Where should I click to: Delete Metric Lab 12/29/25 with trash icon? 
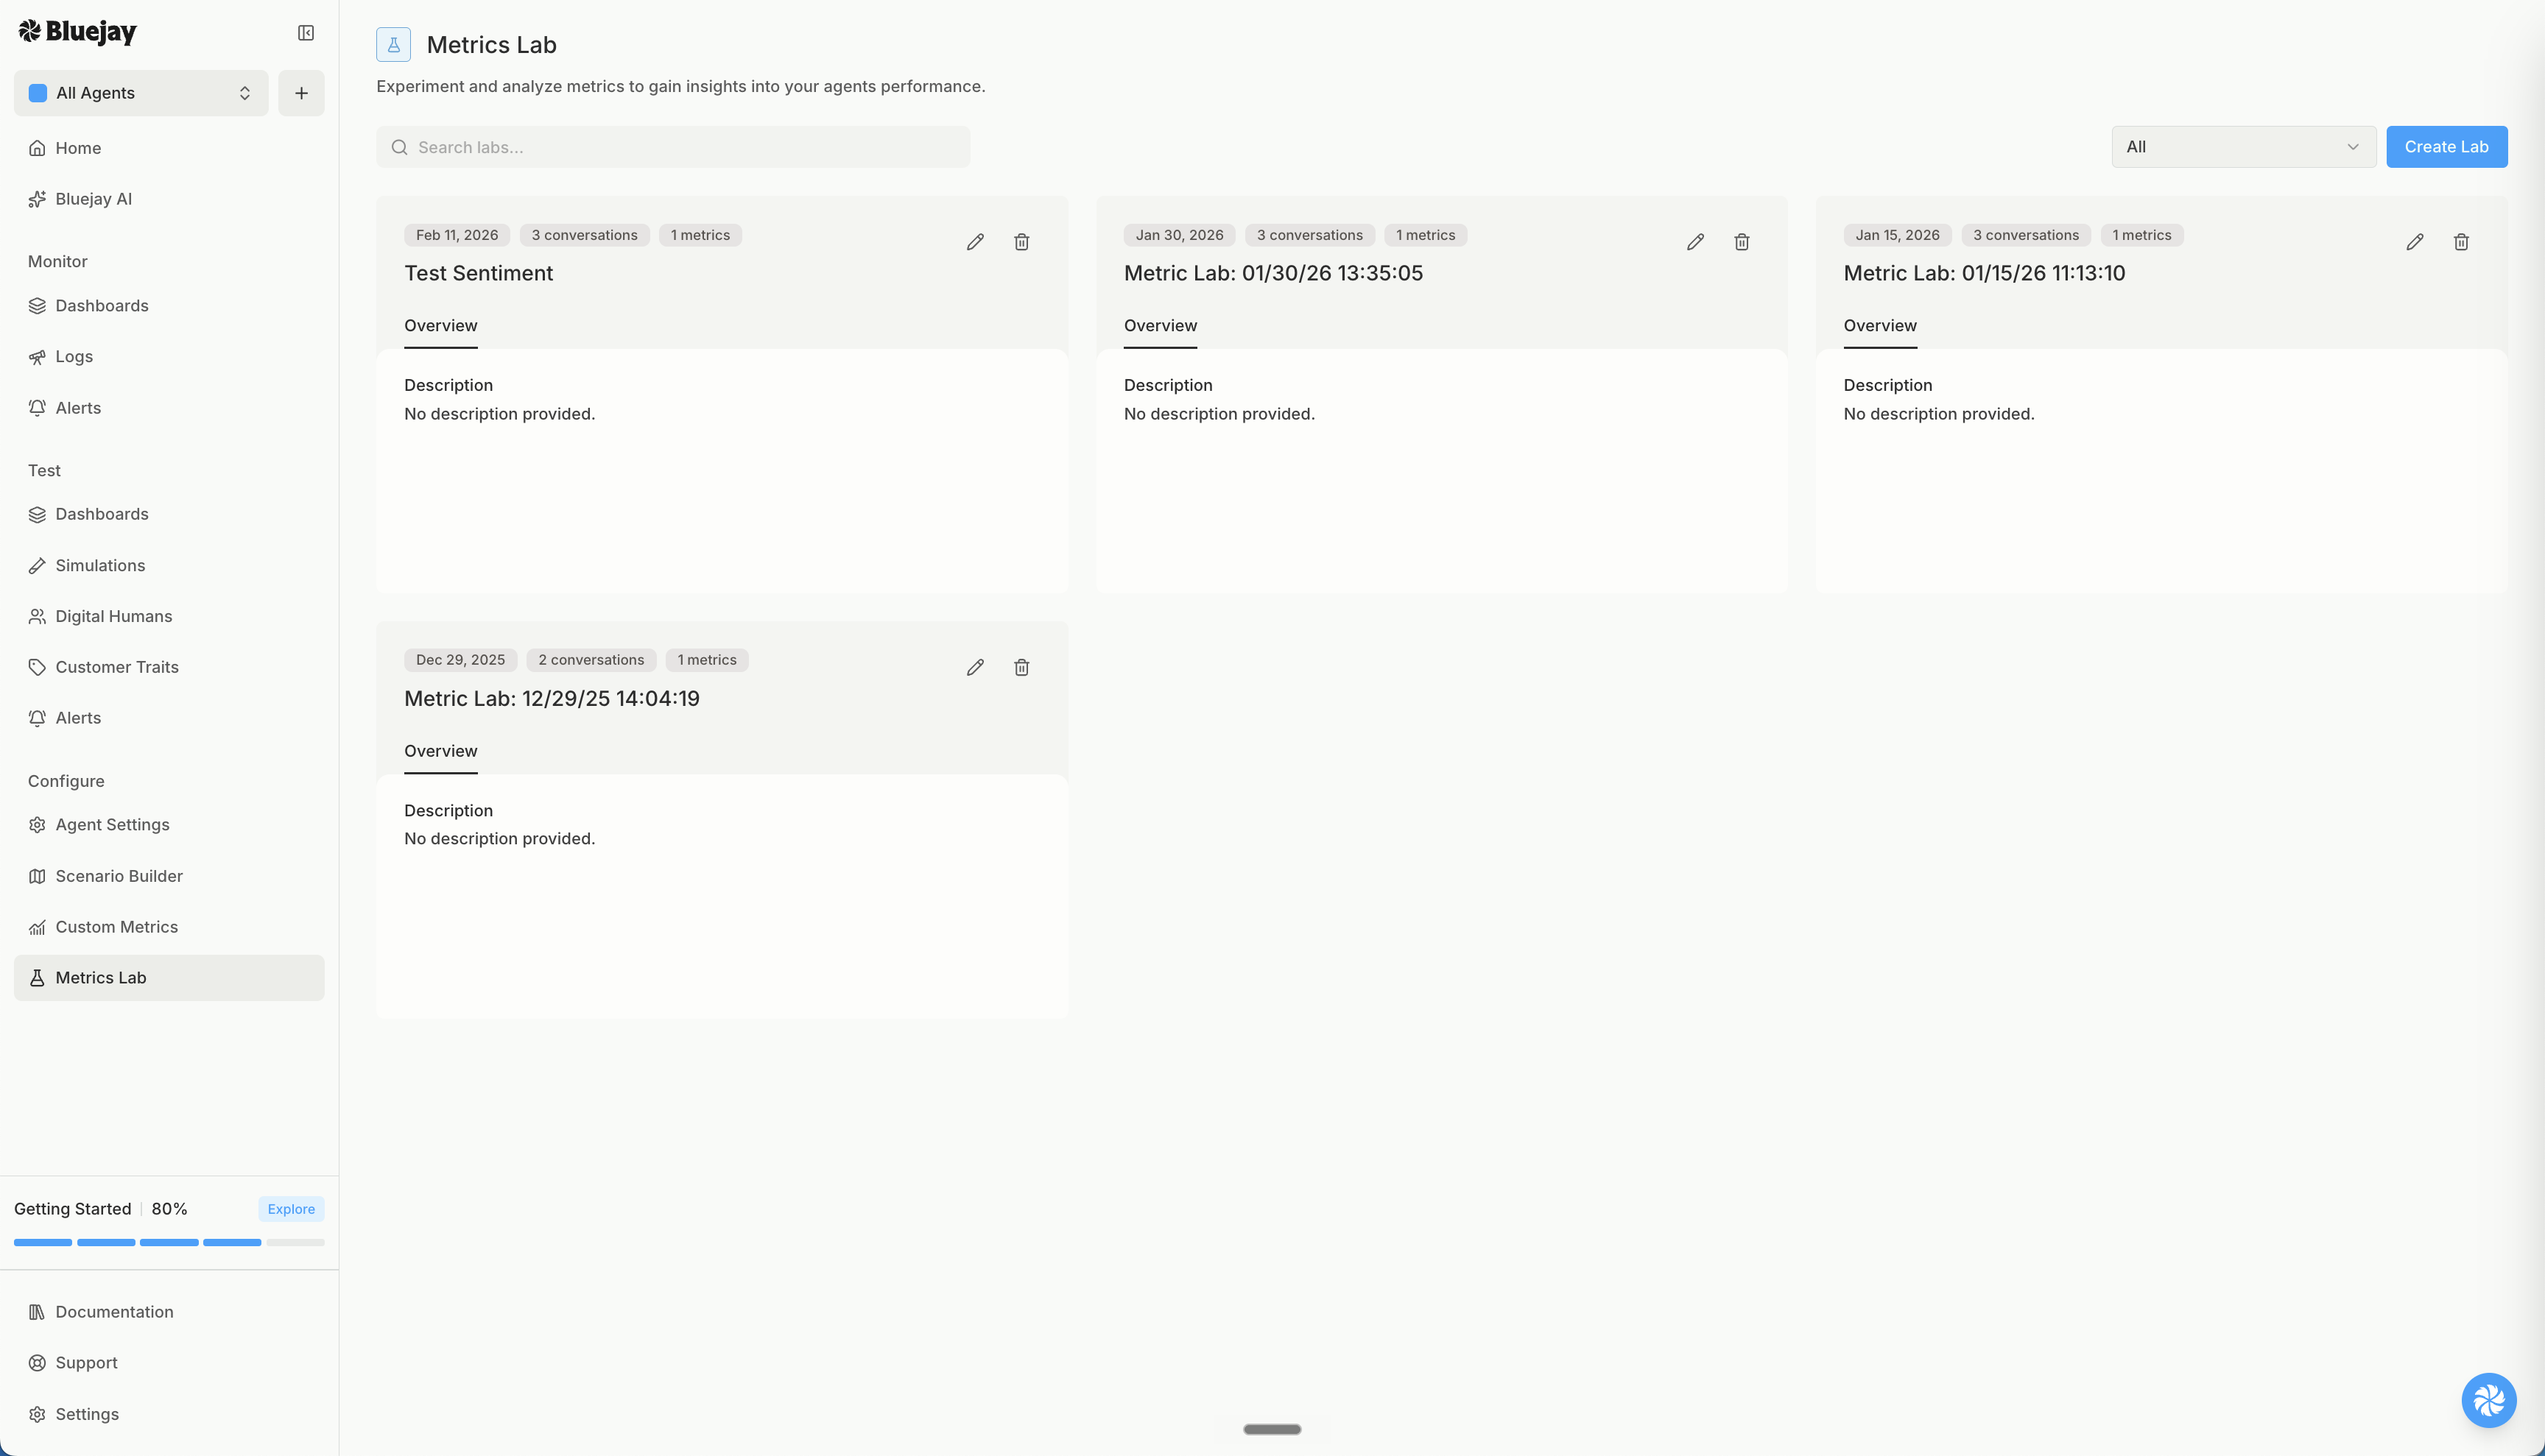click(x=1021, y=667)
